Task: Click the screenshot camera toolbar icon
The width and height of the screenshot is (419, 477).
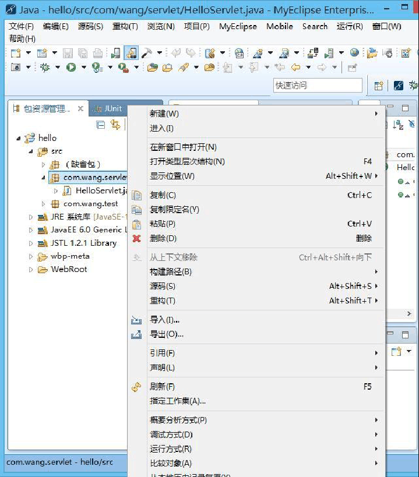Action: [x=16, y=67]
